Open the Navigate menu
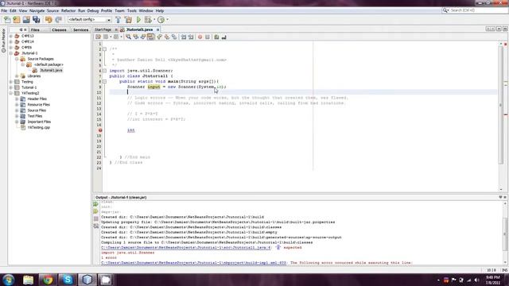 click(37, 10)
